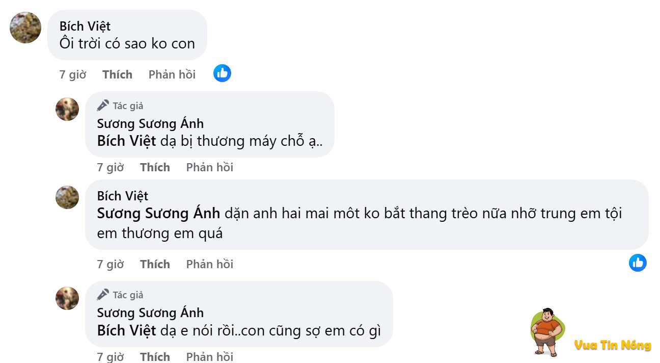
Task: Like the reply "dạ e nói rồi"
Action: [155, 356]
